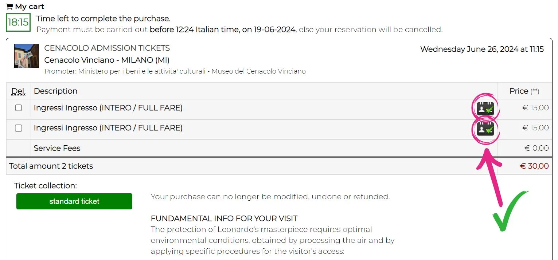Screen dimensions: 558x260
Task: Open the CENACOLO ADMISSION TICKETS title
Action: (107, 48)
